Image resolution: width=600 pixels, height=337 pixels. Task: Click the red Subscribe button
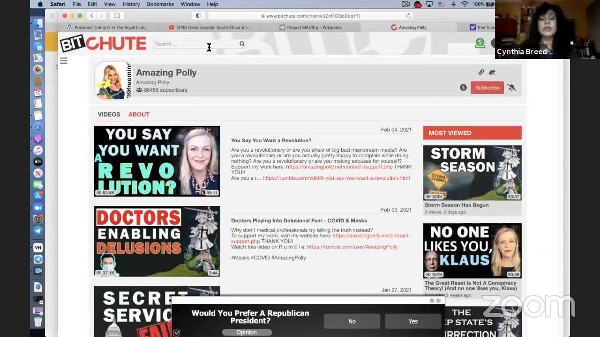pos(487,88)
